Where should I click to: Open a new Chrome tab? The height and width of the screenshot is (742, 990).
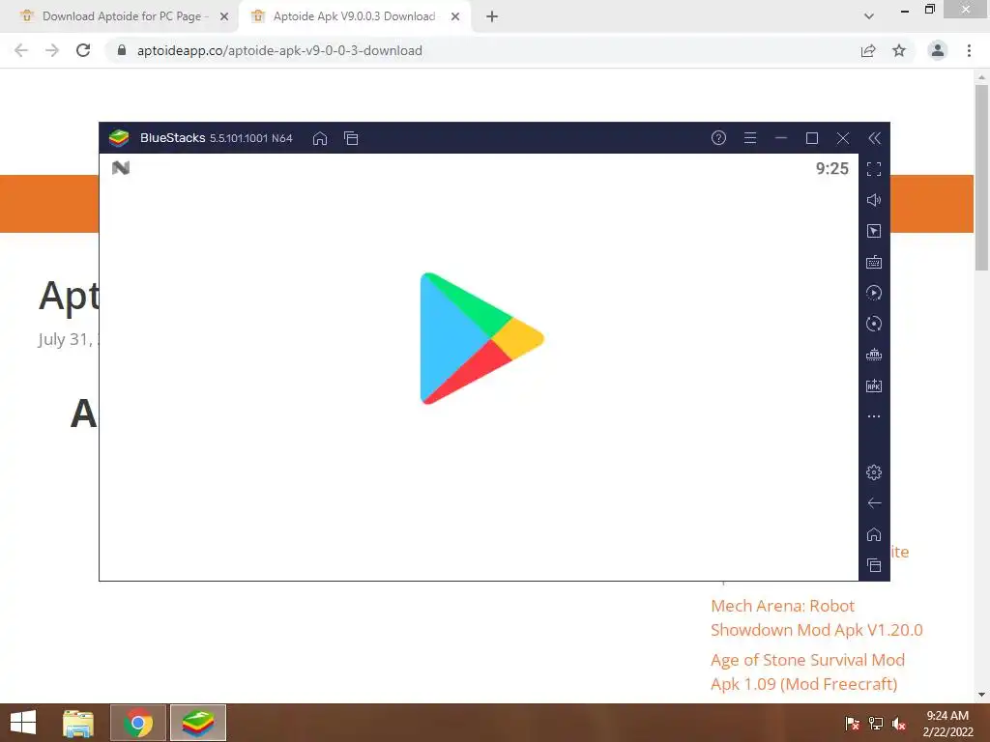(492, 16)
